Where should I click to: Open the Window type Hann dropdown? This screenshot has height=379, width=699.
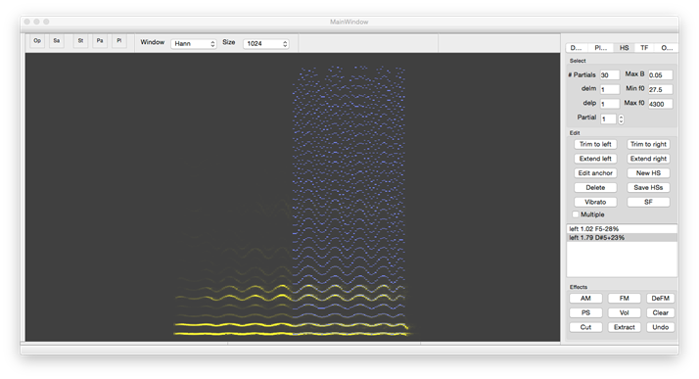click(194, 44)
